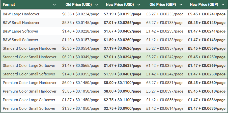The width and height of the screenshot is (228, 113).
Task: Expand the Old Price (GBP) chevron
Action: pos(181,5)
